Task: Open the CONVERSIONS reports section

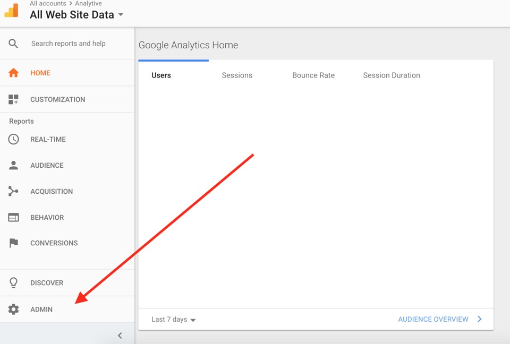Action: [67, 243]
